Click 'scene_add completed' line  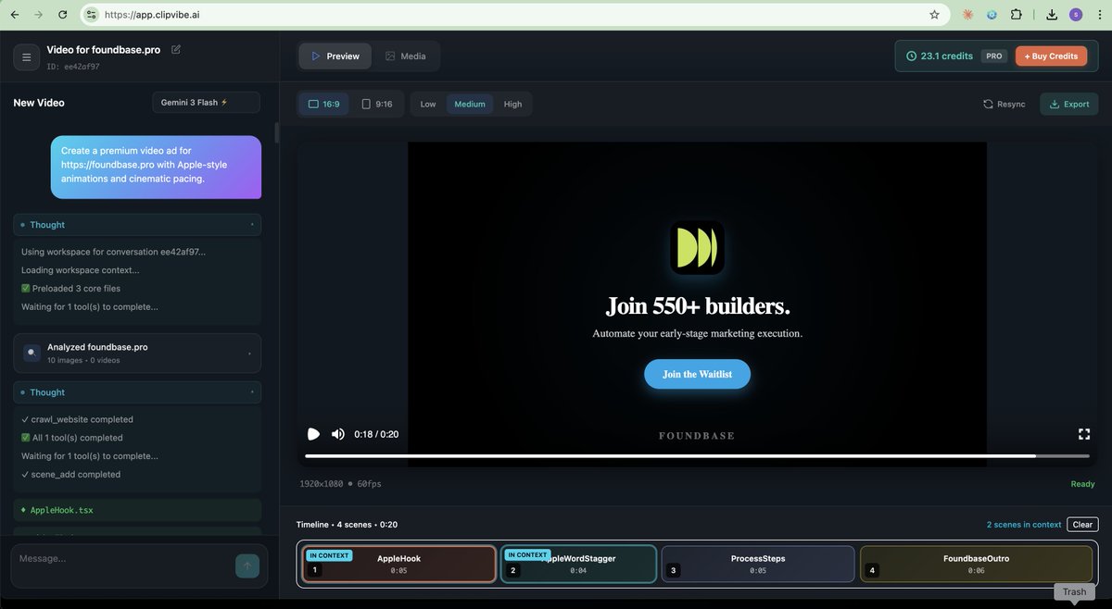click(70, 474)
